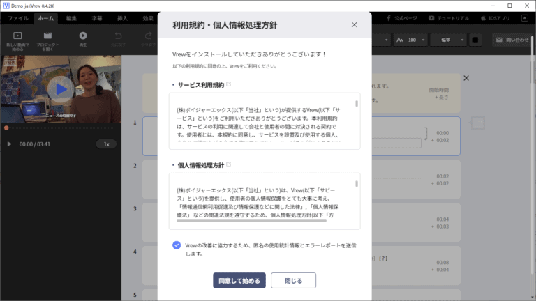Image resolution: width=536 pixels, height=301 pixels.
Task: Click 同意して始める button
Action: point(239,280)
